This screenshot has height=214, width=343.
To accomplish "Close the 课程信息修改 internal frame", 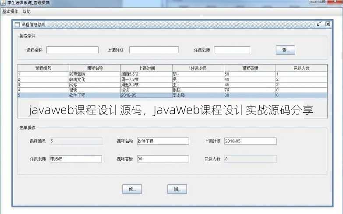I will (328, 24).
